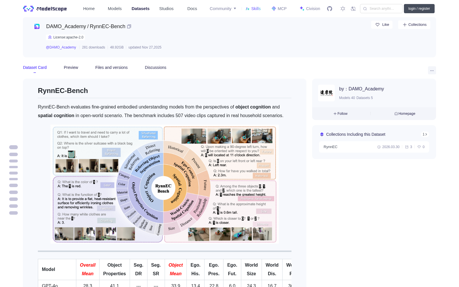Go to Home in the navigation bar
This screenshot has width=459, height=287.
(x=89, y=9)
